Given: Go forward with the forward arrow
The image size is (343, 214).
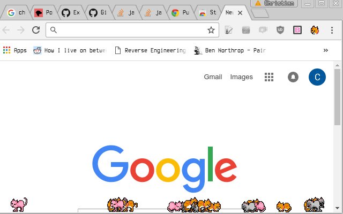Looking at the screenshot, I should click(21, 30).
